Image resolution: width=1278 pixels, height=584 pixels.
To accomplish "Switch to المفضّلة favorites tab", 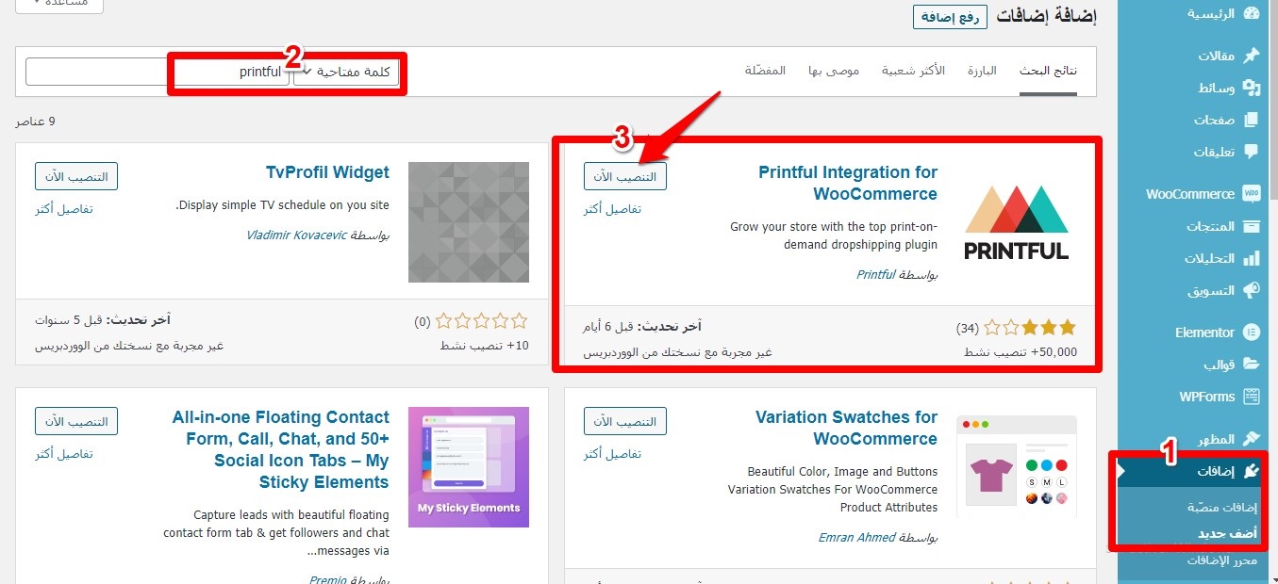I will pos(765,72).
